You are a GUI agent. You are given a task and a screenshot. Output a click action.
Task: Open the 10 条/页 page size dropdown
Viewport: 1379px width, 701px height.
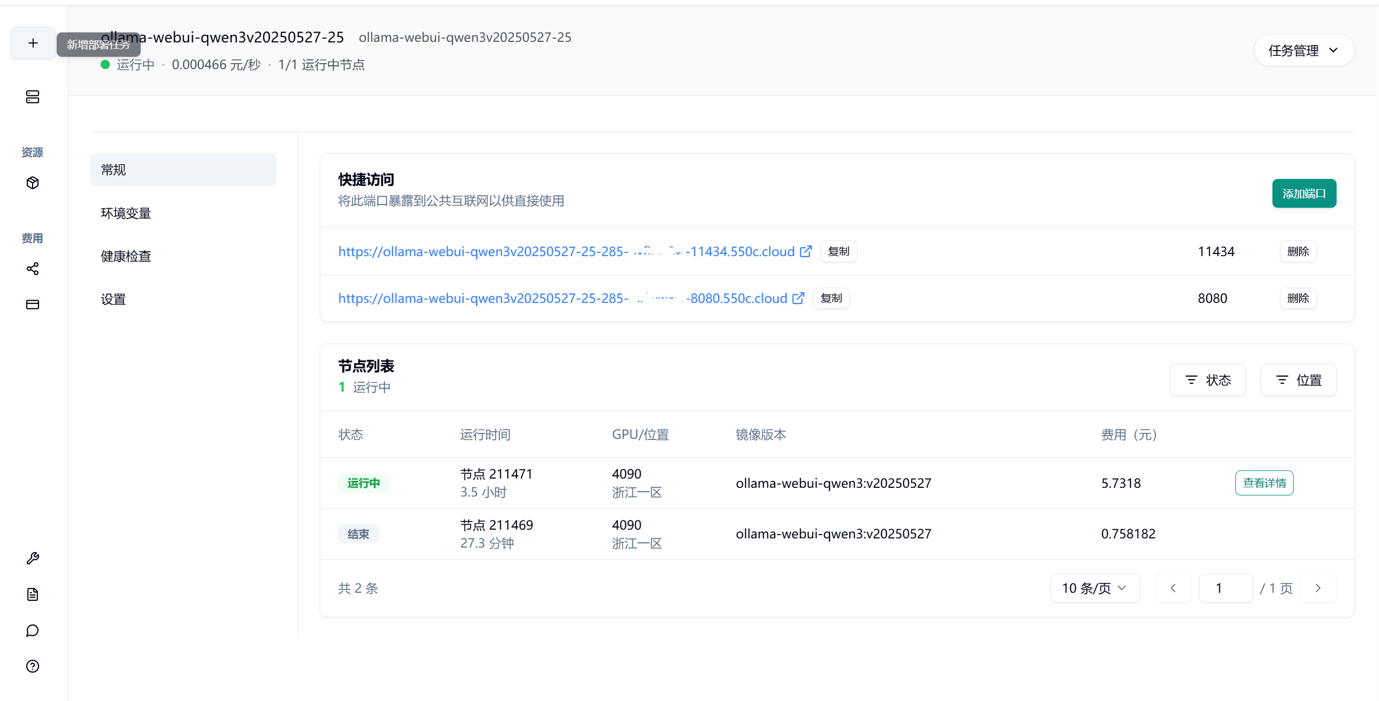pos(1095,588)
